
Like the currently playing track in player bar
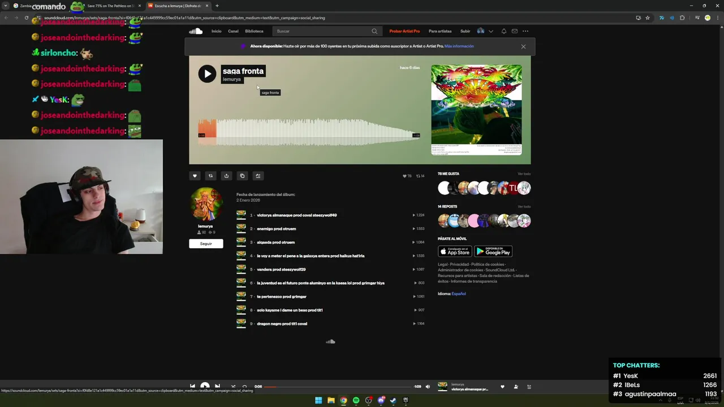(502, 387)
